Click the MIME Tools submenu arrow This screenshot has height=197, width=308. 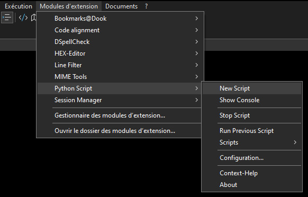197,77
